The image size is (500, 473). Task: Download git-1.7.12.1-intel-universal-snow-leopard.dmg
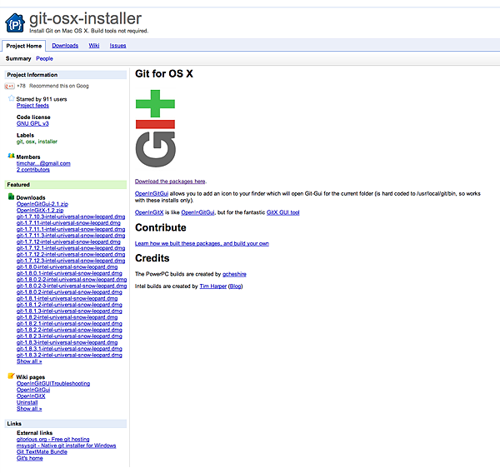click(71, 248)
